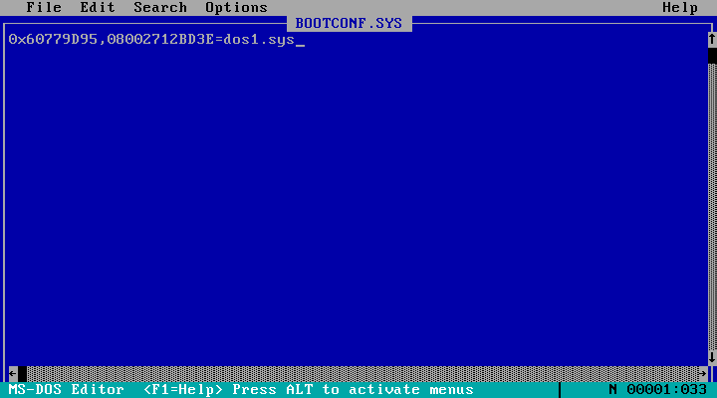Open the Edit menu
Image resolution: width=717 pixels, height=398 pixels.
click(x=98, y=7)
